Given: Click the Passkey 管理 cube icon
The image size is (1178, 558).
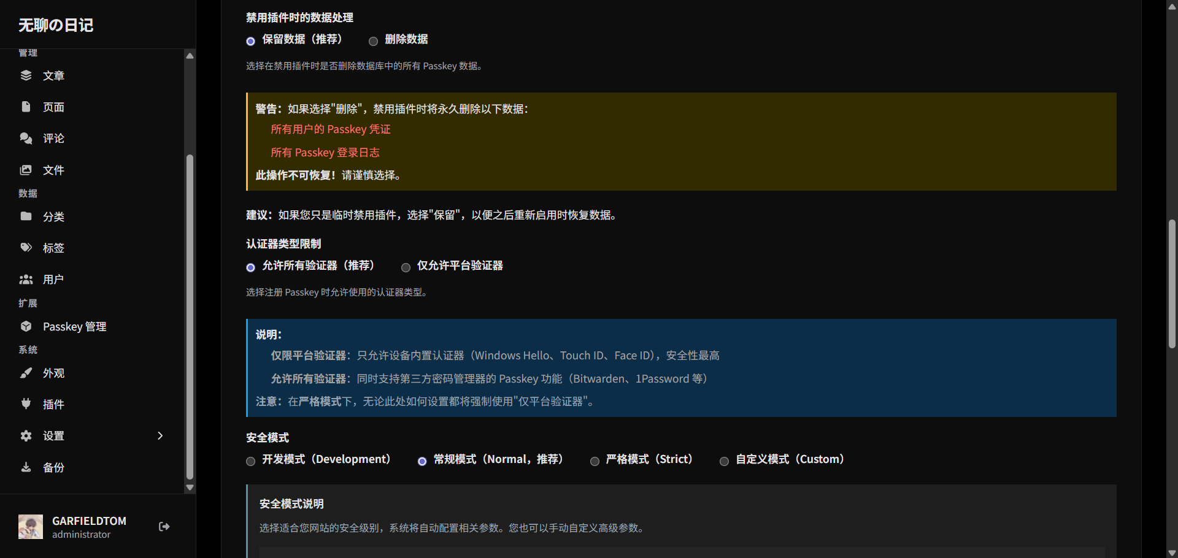Looking at the screenshot, I should coord(26,326).
